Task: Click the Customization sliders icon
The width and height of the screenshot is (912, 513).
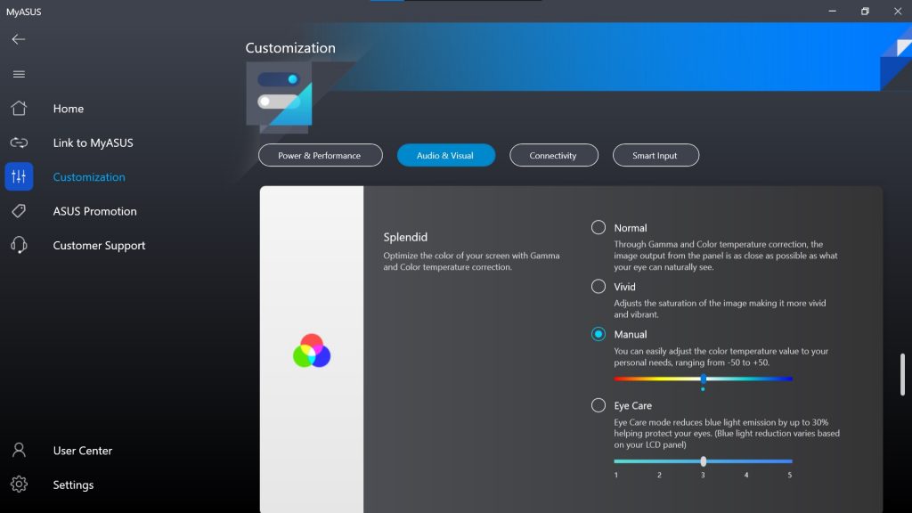Action: (x=19, y=177)
